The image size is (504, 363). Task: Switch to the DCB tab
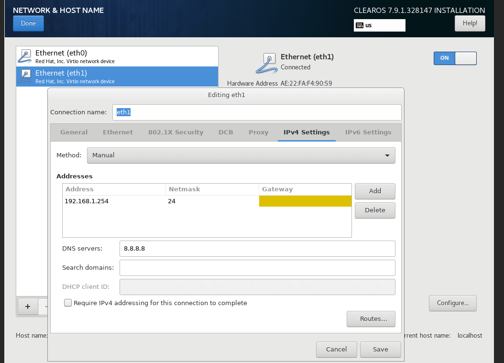pyautogui.click(x=226, y=132)
